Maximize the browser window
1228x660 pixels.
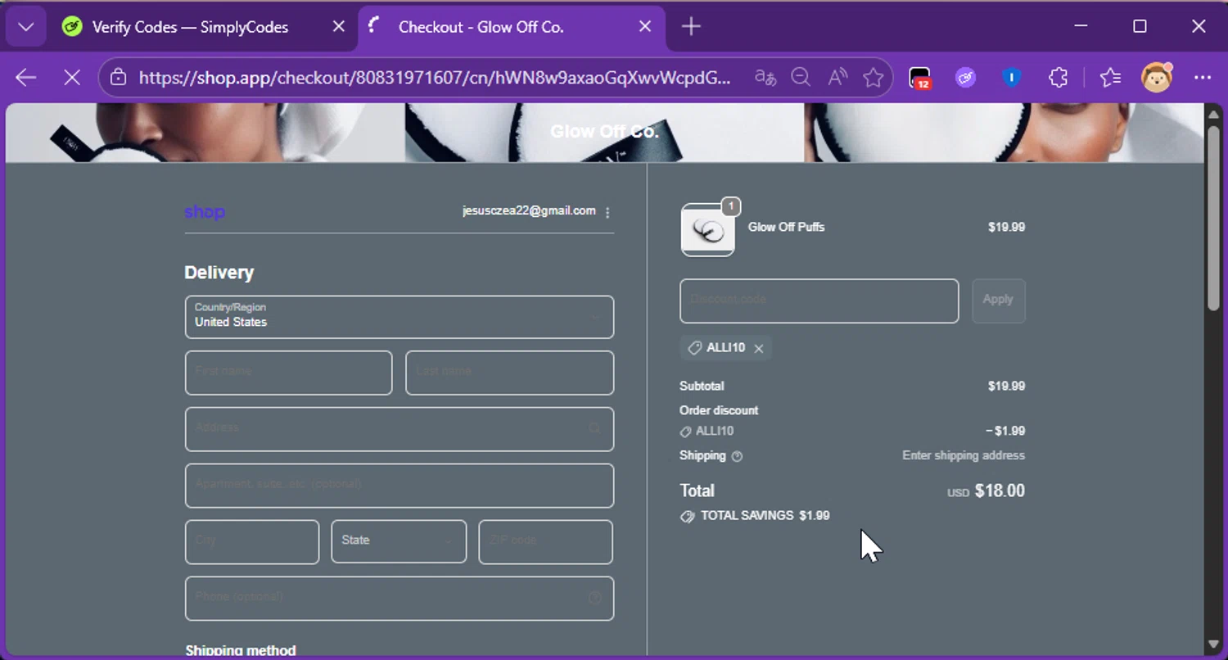coord(1140,27)
